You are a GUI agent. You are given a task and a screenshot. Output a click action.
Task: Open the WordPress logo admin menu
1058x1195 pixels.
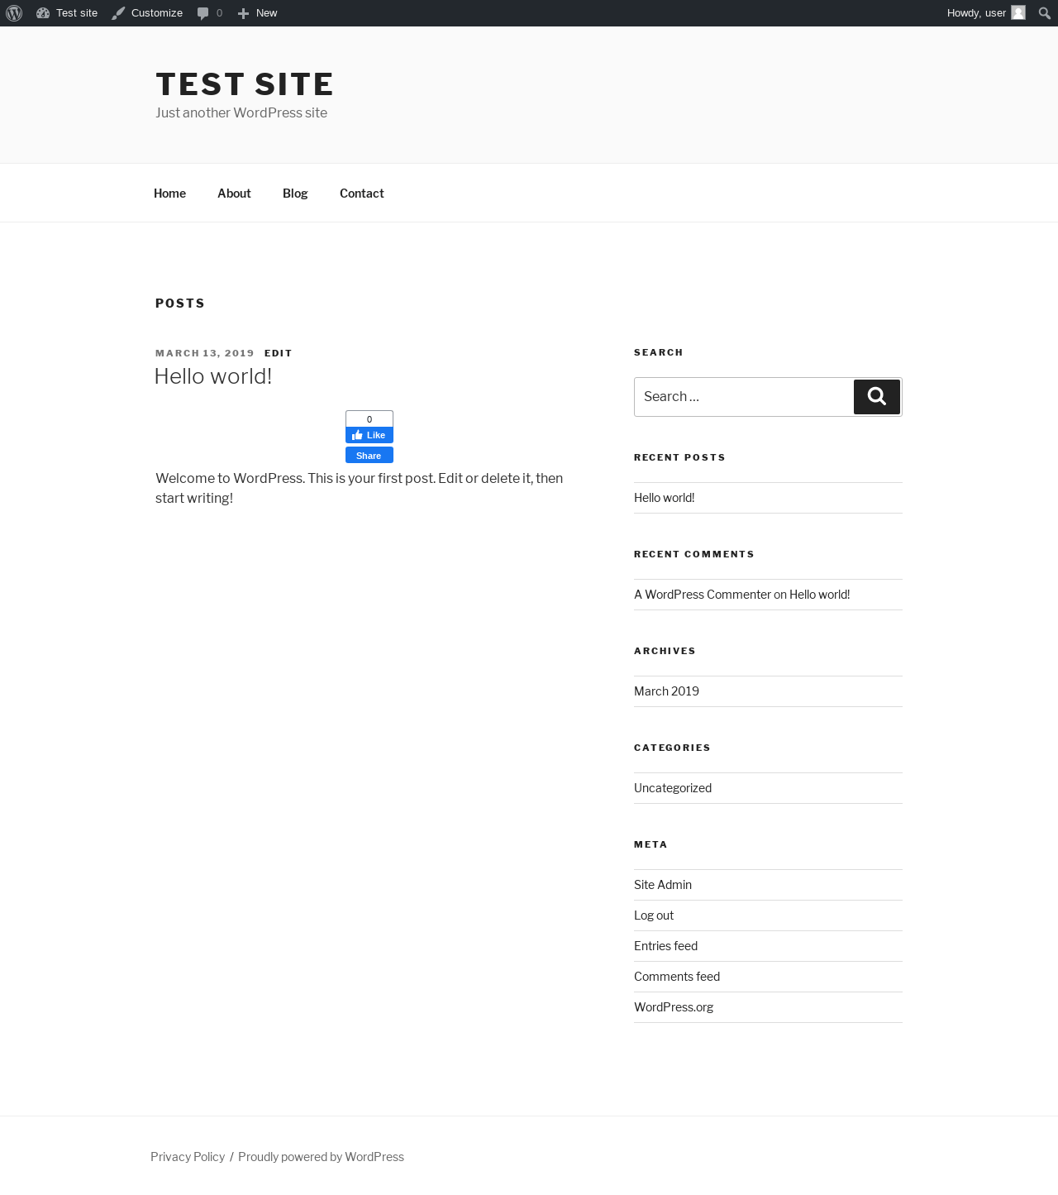(14, 13)
